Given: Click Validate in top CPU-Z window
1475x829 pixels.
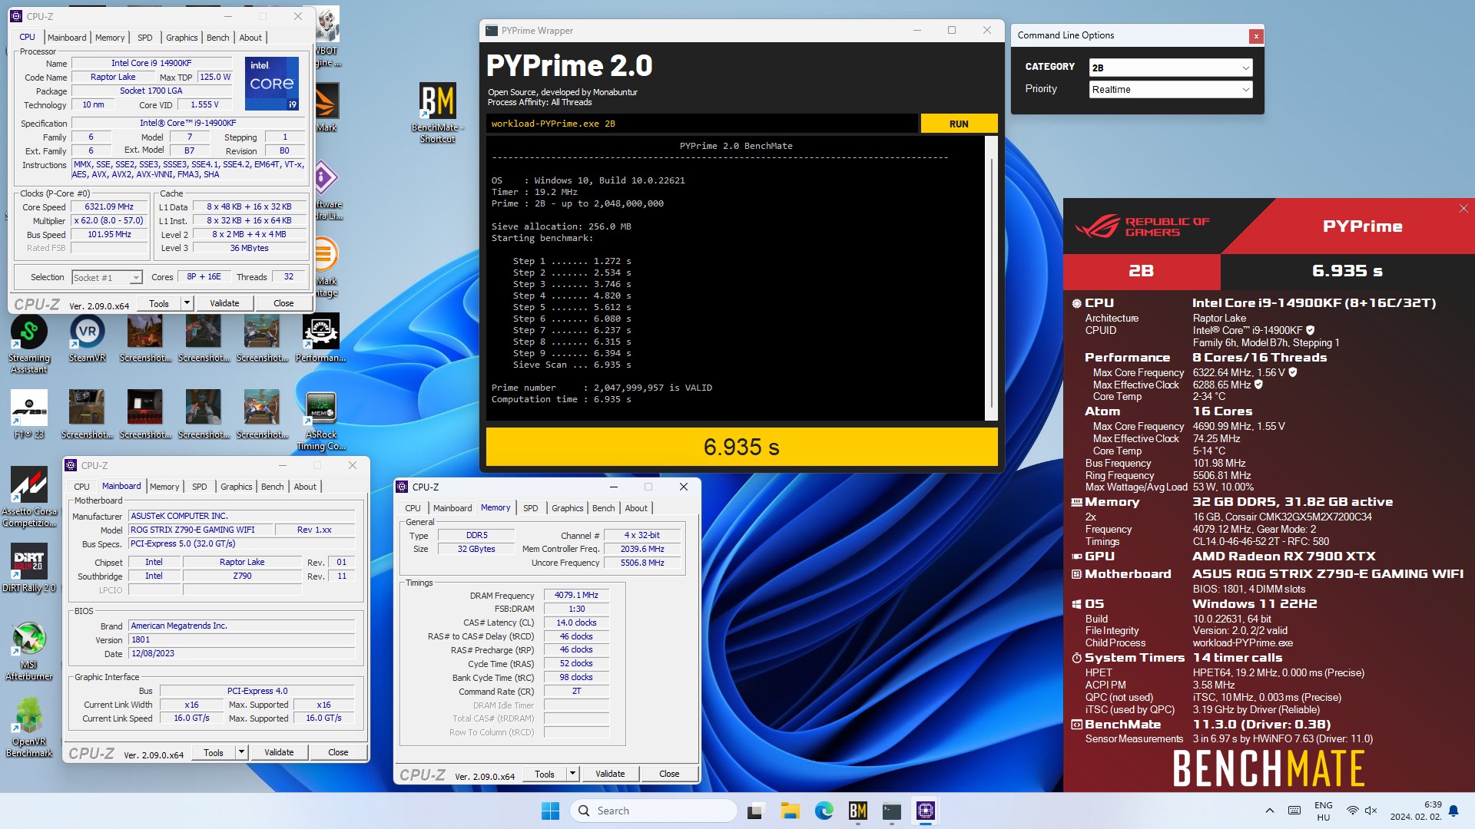Looking at the screenshot, I should pos(224,303).
